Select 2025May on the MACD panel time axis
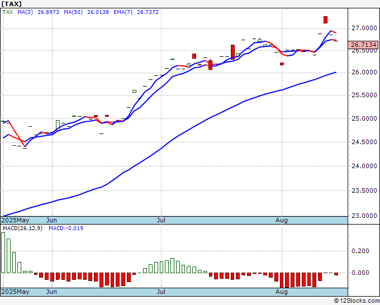The width and height of the screenshot is (380, 305). pyautogui.click(x=15, y=292)
